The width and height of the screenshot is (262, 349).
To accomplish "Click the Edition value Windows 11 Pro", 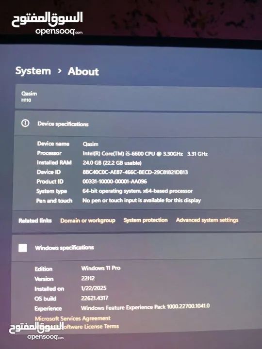I will tap(101, 268).
